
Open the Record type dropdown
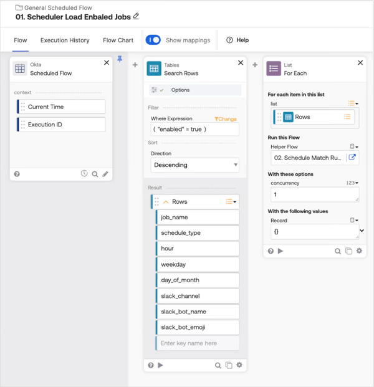pos(354,220)
